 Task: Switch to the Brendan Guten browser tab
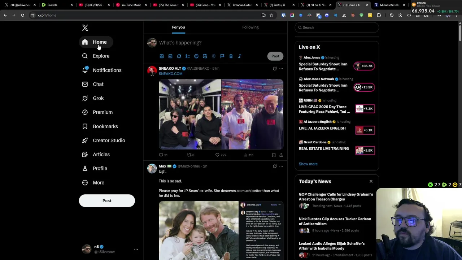242,5
